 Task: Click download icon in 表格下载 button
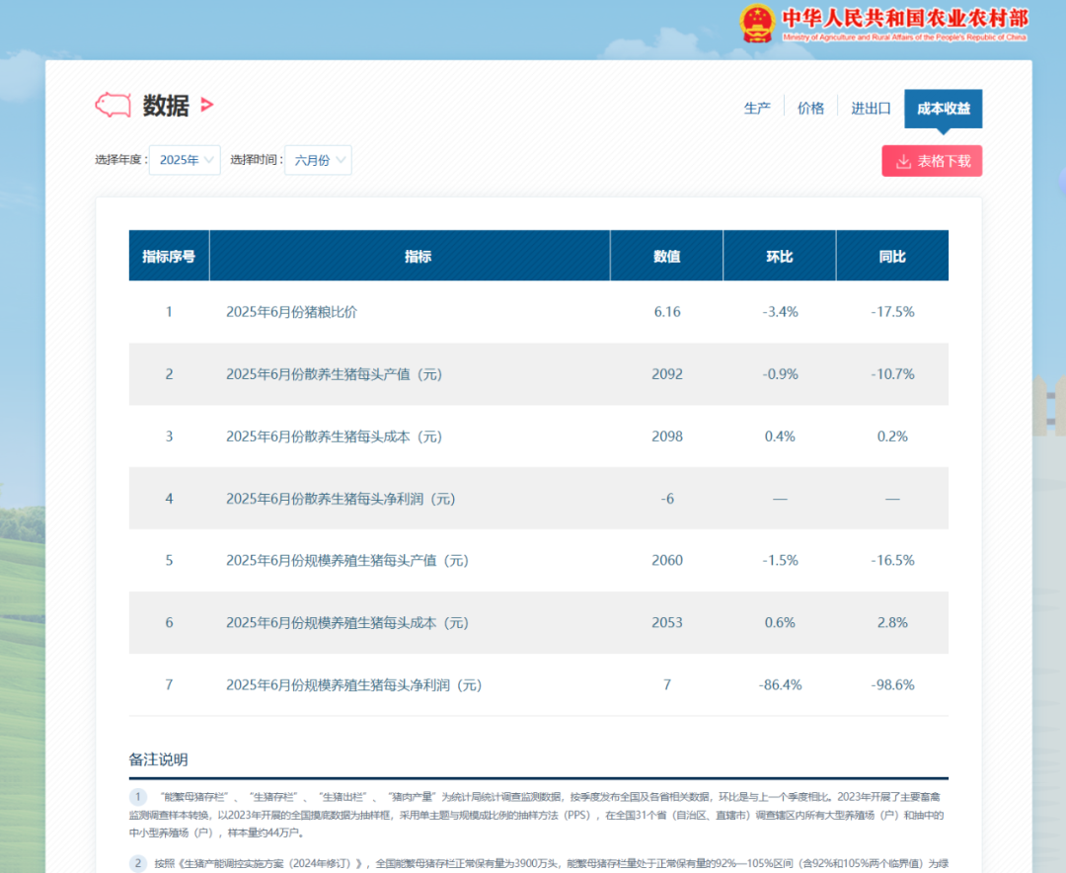click(903, 161)
